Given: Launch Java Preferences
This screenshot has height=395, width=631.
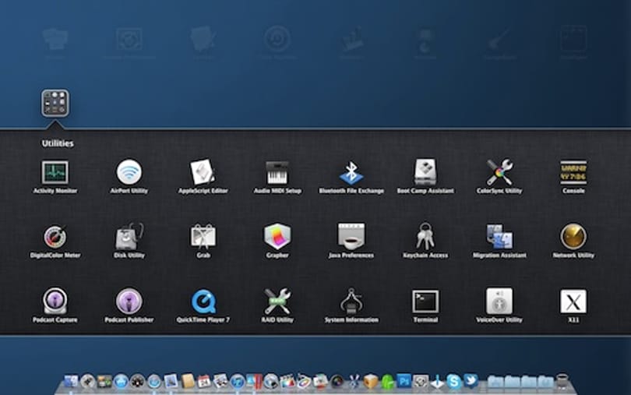Looking at the screenshot, I should (351, 236).
